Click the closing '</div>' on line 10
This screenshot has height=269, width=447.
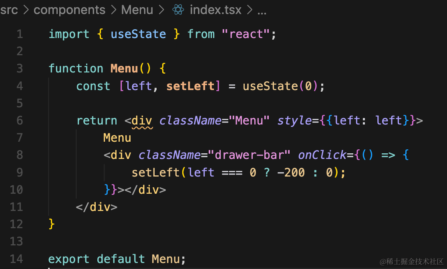(x=145, y=190)
